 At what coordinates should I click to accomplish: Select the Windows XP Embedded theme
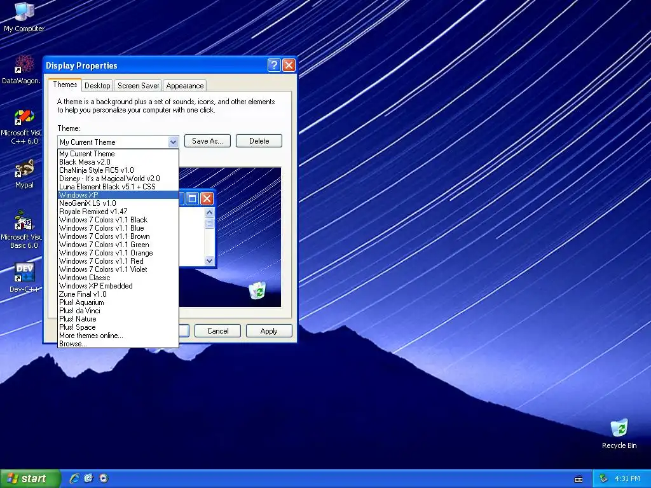pos(118,286)
